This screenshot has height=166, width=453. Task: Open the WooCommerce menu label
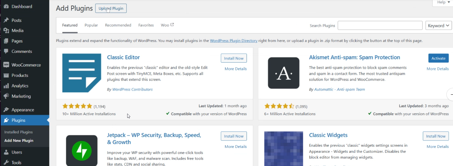pyautogui.click(x=26, y=65)
